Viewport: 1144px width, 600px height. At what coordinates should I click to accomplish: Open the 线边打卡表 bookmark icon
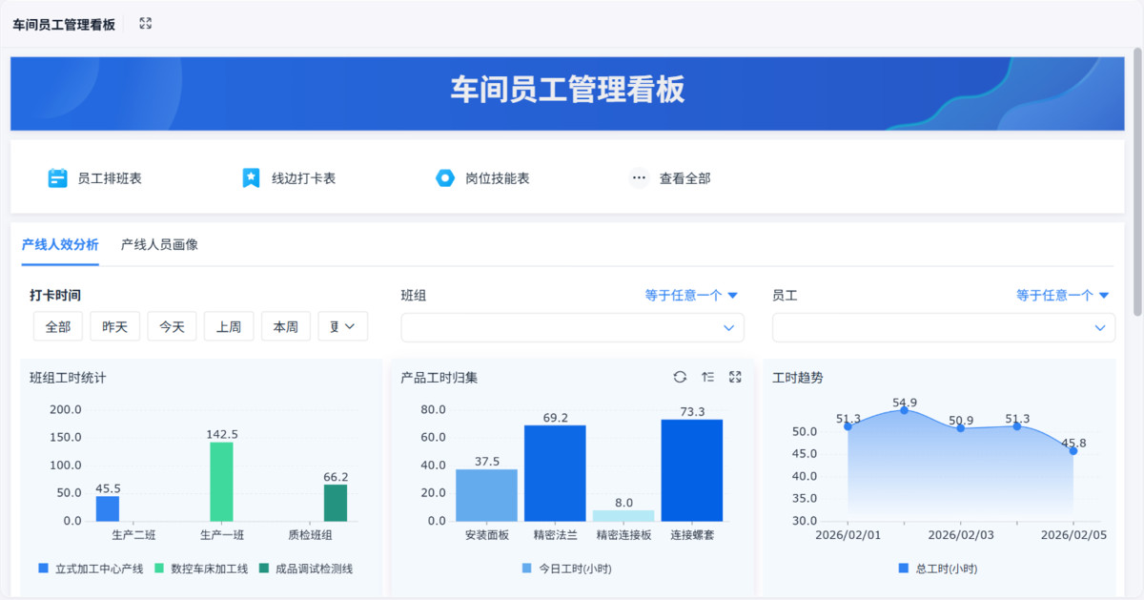click(x=251, y=178)
